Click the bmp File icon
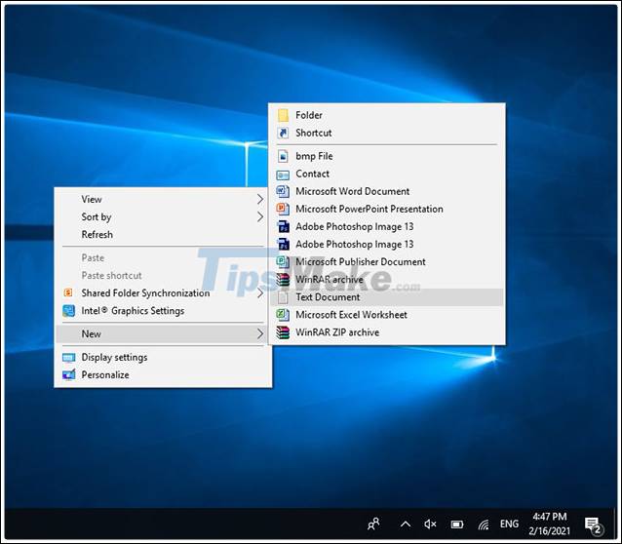The image size is (622, 544). tap(283, 156)
